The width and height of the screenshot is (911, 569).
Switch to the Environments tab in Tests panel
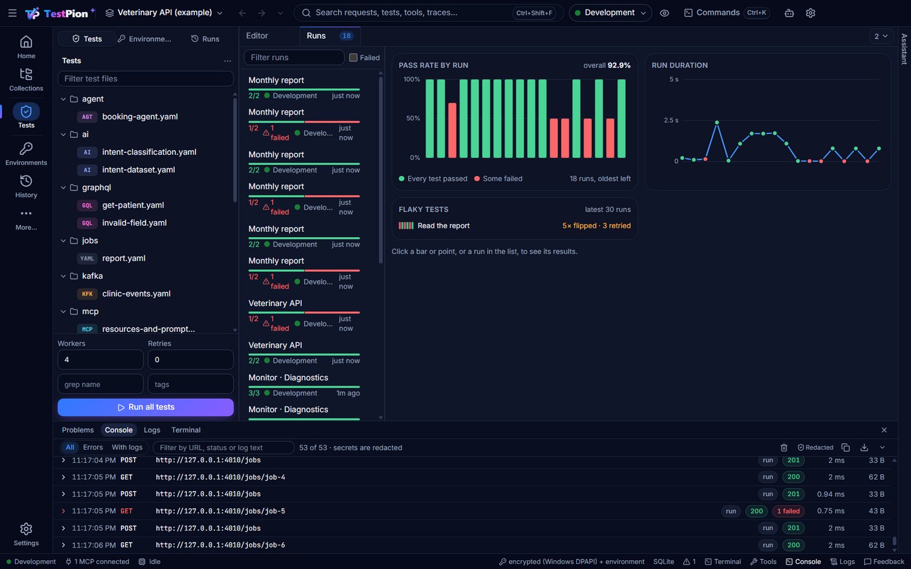point(144,39)
